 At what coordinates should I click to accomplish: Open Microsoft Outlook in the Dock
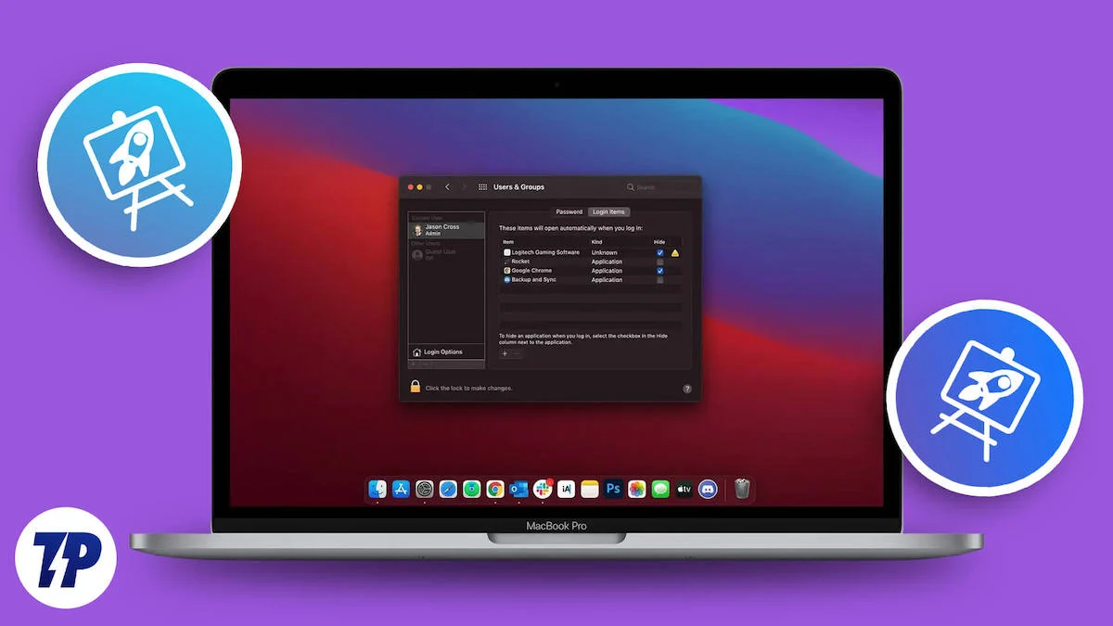pos(518,489)
